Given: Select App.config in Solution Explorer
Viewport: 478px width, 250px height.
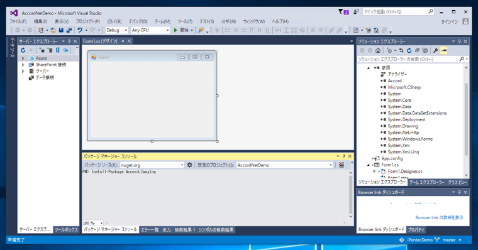Looking at the screenshot, I should click(x=392, y=158).
